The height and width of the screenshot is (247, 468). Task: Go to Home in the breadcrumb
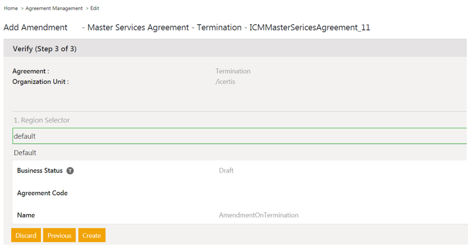pyautogui.click(x=11, y=8)
